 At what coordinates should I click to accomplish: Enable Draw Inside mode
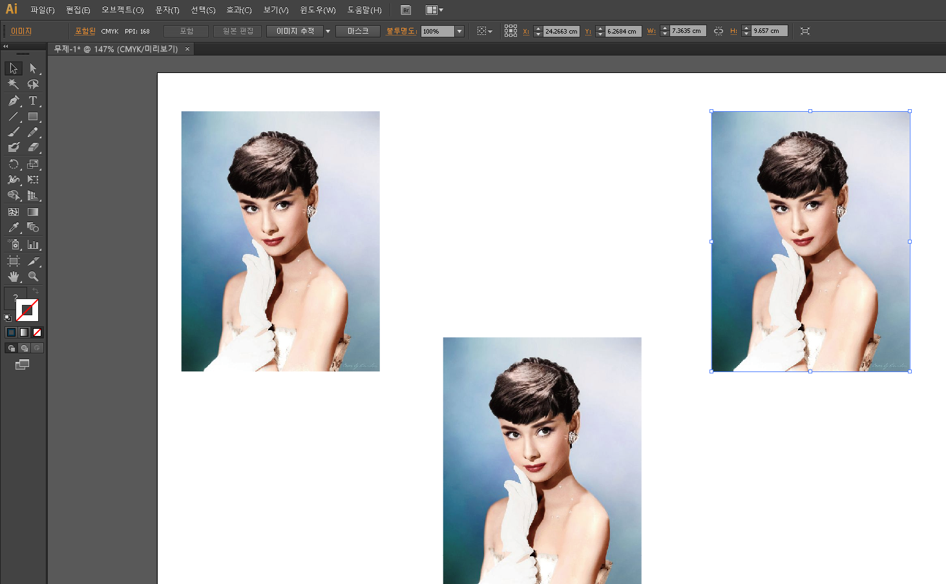tap(37, 348)
